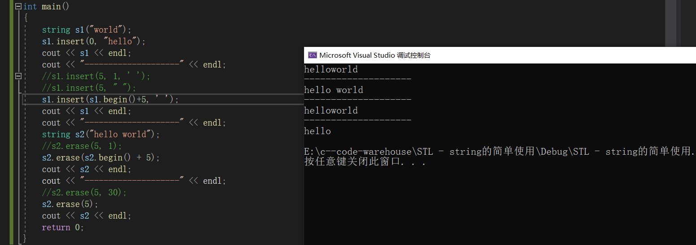Click the s2.erase(s2.begin() + 5) statement
The image size is (696, 245).
[101, 158]
